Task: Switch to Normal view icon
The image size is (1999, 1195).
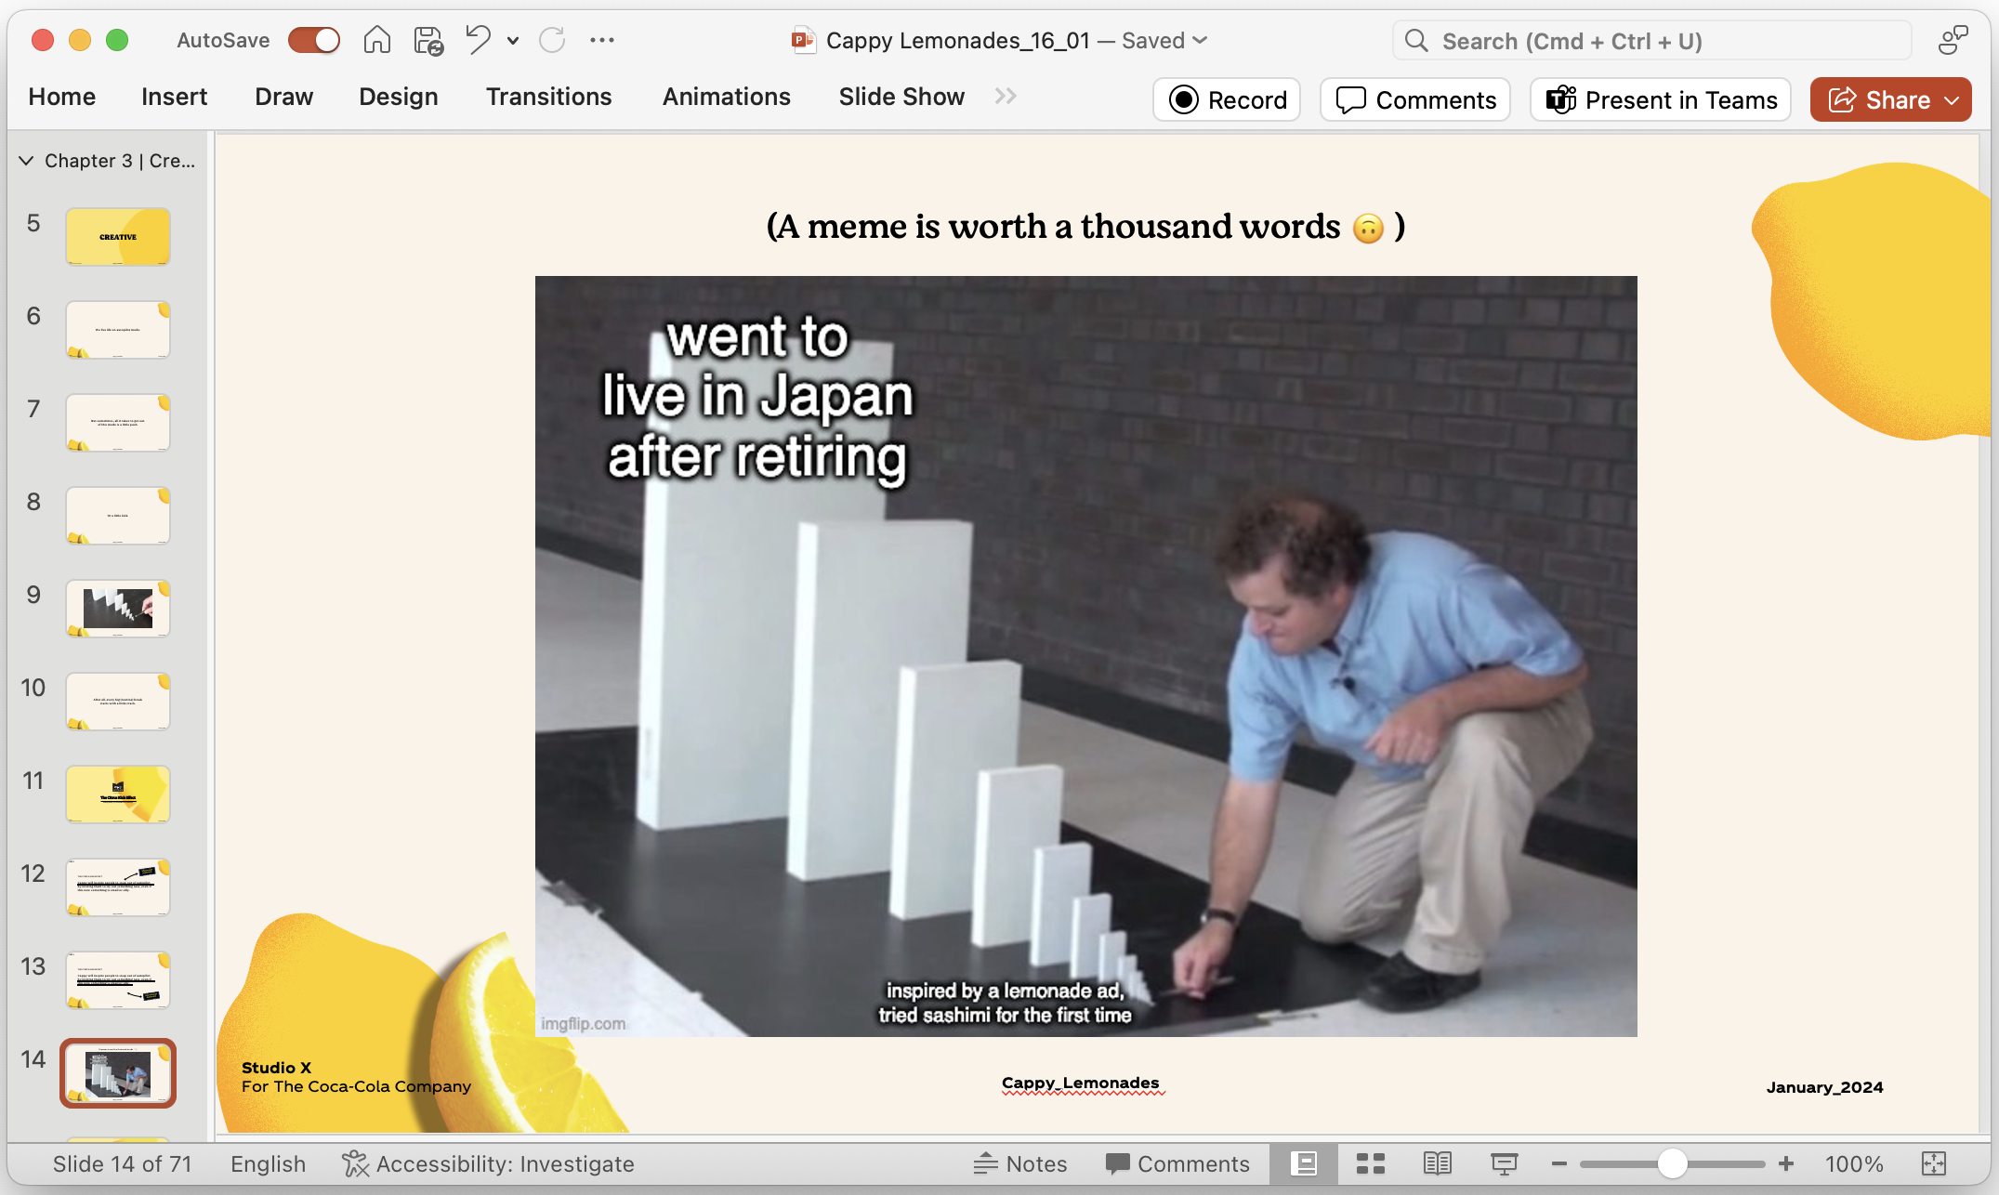Action: pyautogui.click(x=1304, y=1163)
